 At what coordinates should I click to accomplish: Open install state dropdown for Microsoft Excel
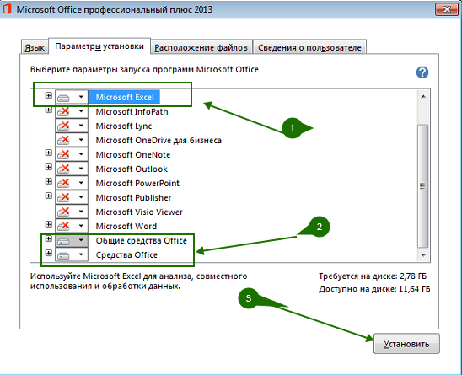pos(72,97)
